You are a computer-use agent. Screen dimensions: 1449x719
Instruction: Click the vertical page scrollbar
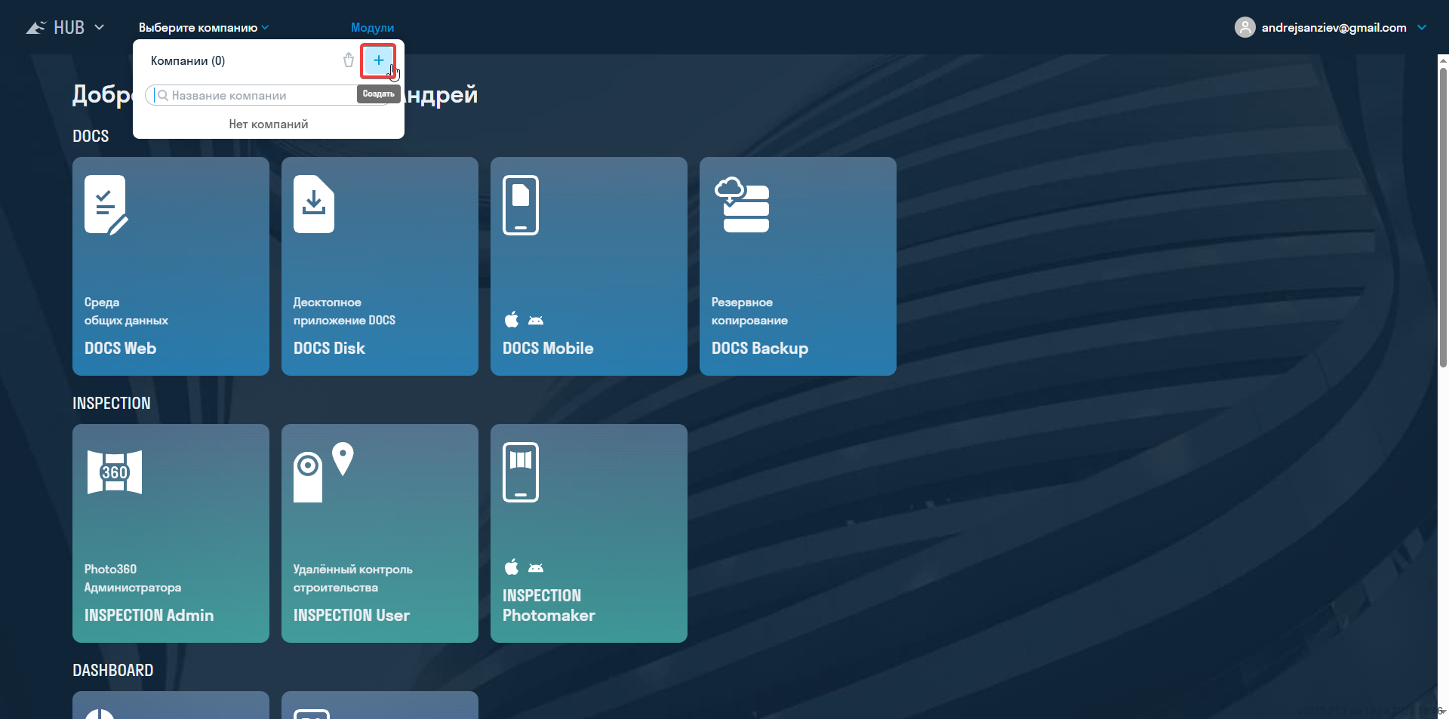1443,219
